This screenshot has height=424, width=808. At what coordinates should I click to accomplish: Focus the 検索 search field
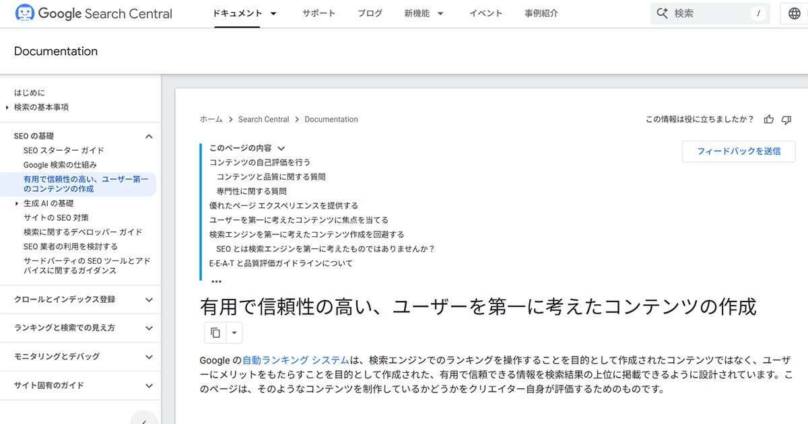[x=710, y=13]
